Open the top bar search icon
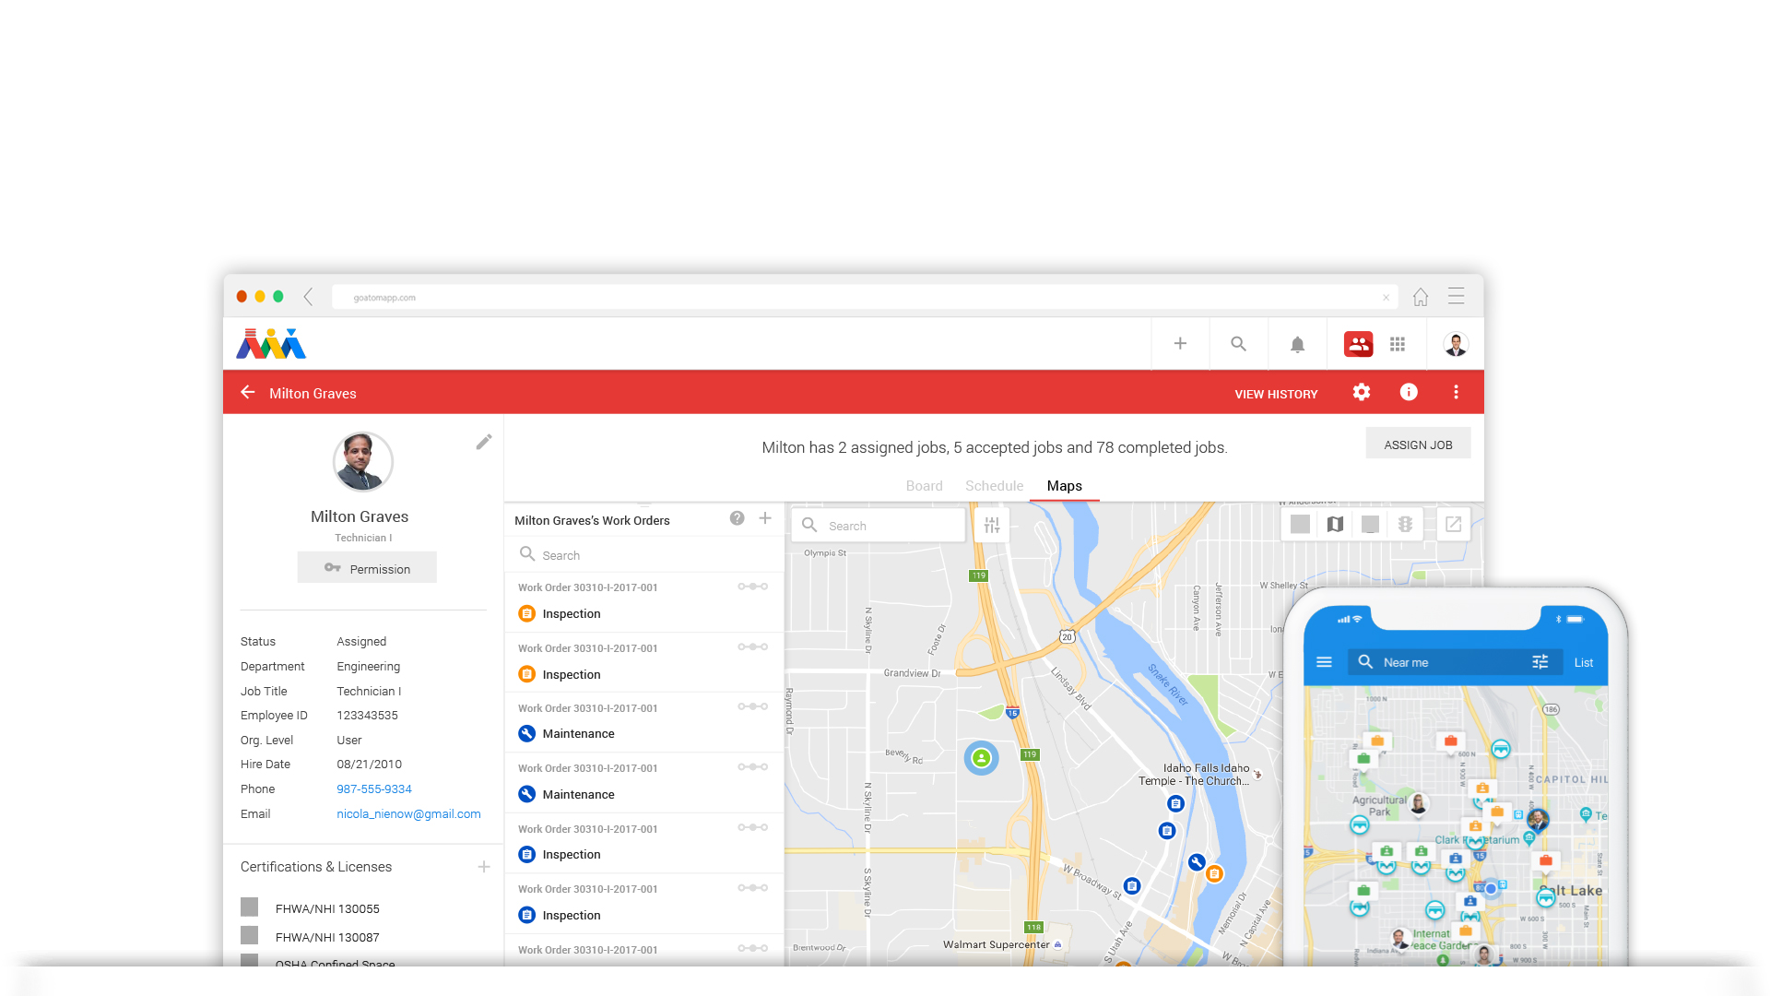The height and width of the screenshot is (996, 1770). 1238,344
